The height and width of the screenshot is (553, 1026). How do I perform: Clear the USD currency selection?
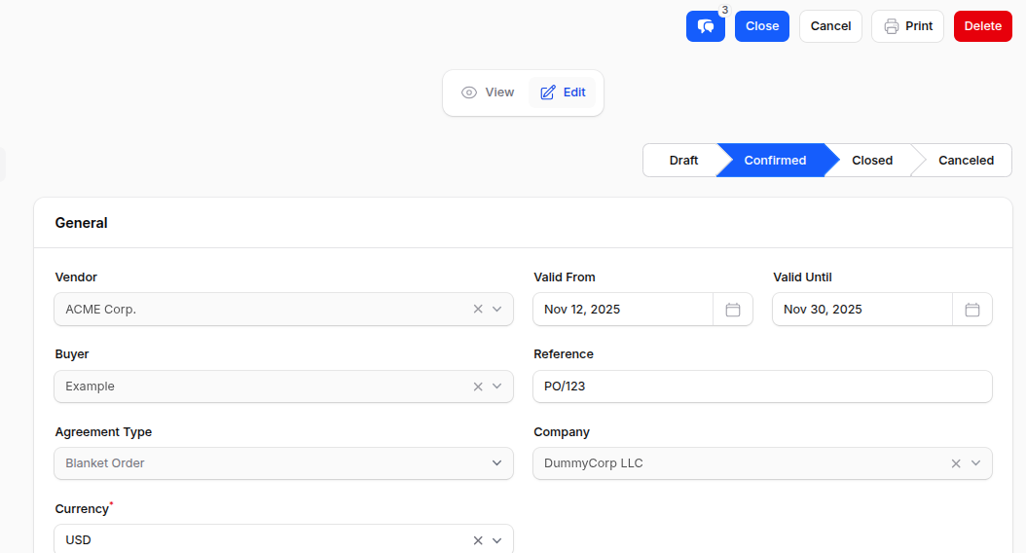(478, 540)
